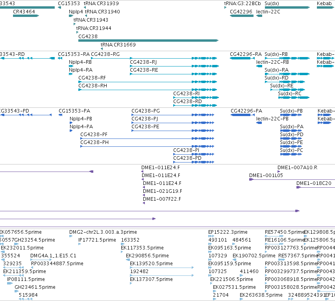Select the CR43464 gene label
The image size is (335, 301).
[24, 12]
